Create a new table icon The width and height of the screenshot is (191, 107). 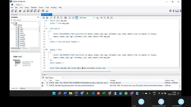(28, 11)
